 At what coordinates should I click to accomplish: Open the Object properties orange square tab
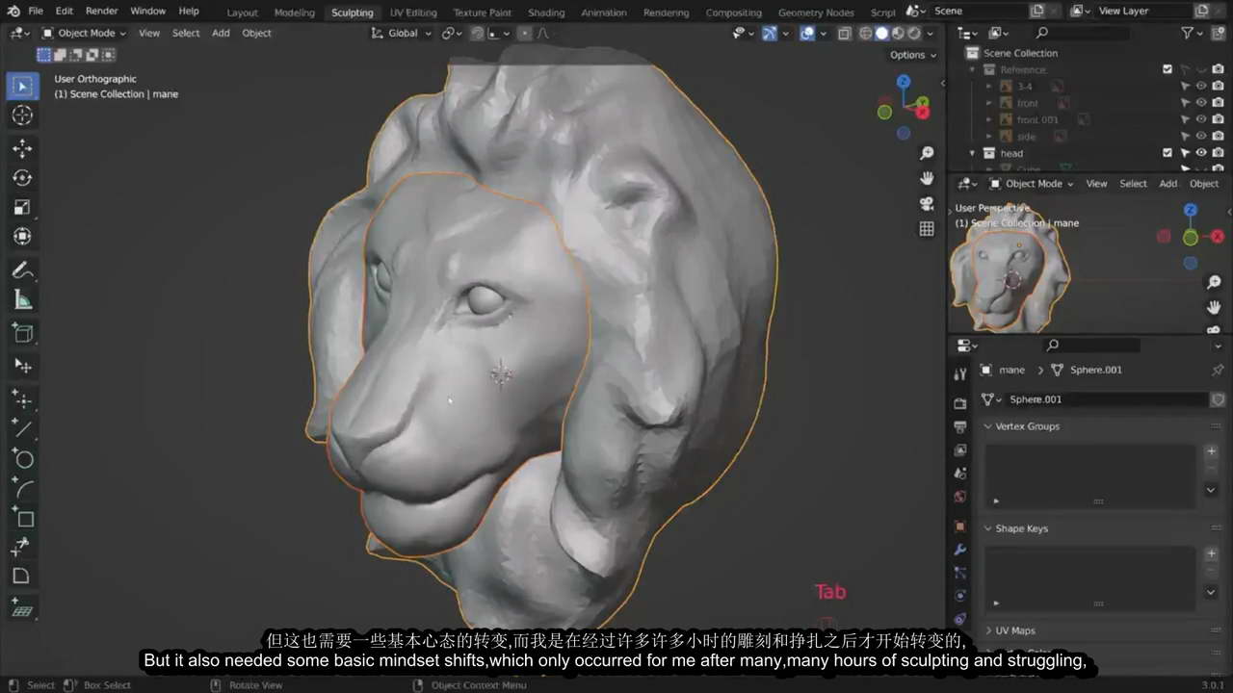coord(959,526)
